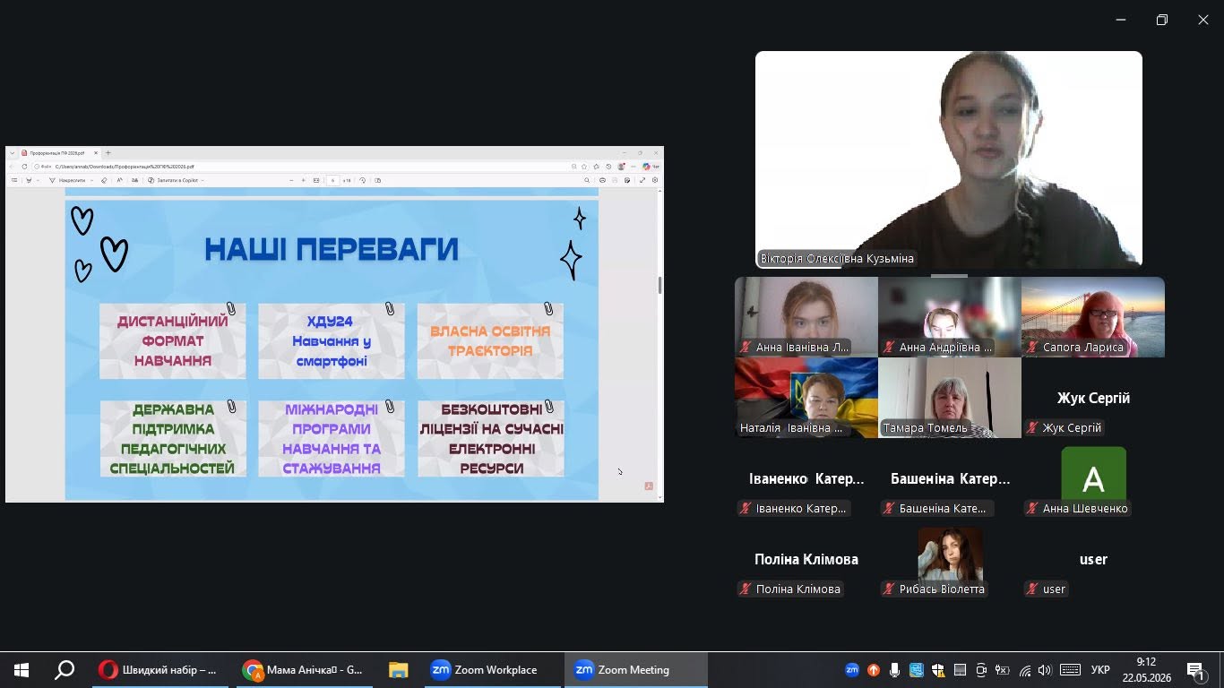The width and height of the screenshot is (1224, 688).
Task: Click large user name tile
Action: (1093, 559)
